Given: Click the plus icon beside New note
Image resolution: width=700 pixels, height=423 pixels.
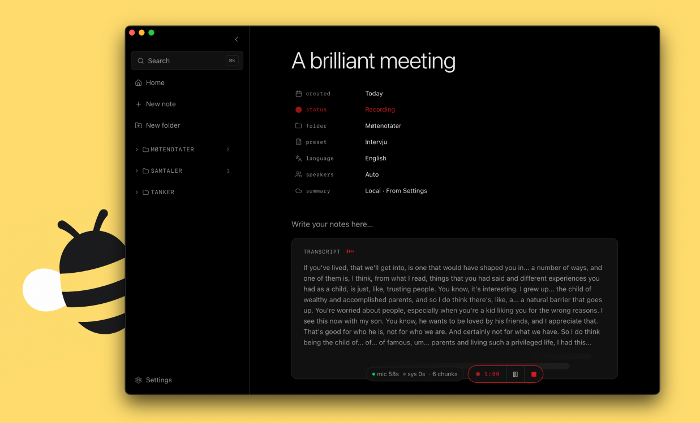Looking at the screenshot, I should coord(139,104).
